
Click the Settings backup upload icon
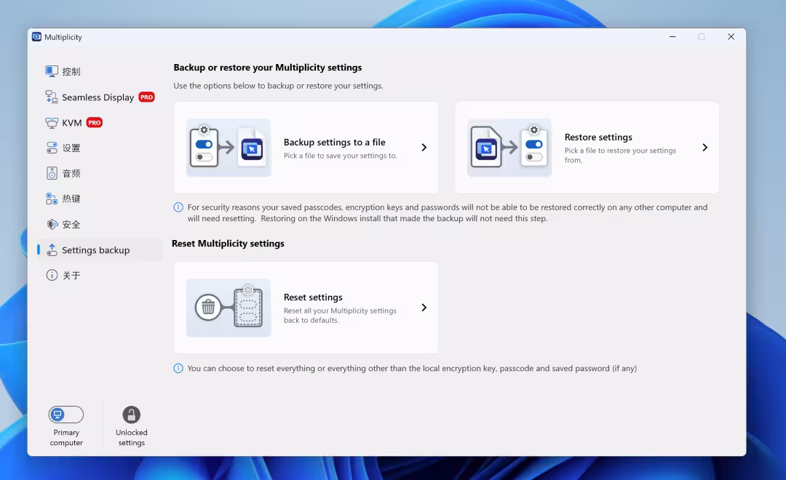pyautogui.click(x=52, y=250)
